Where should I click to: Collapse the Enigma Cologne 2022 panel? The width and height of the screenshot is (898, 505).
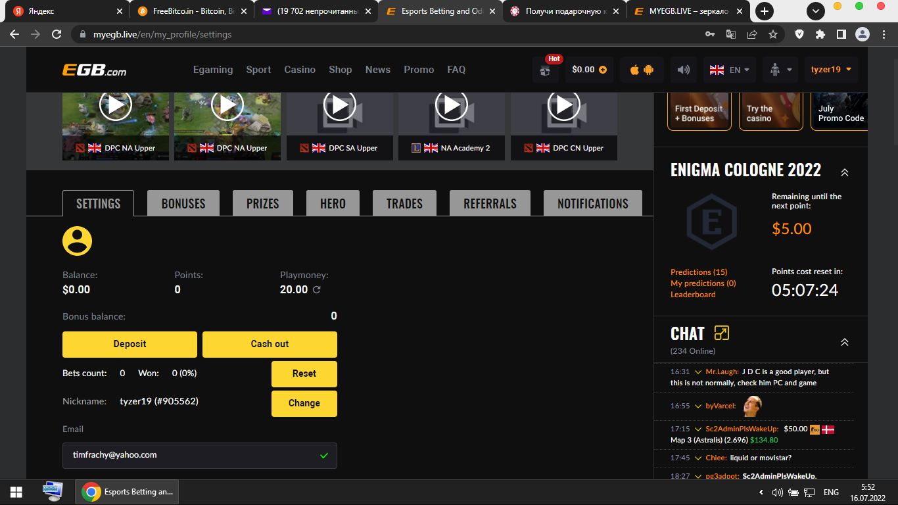click(845, 172)
